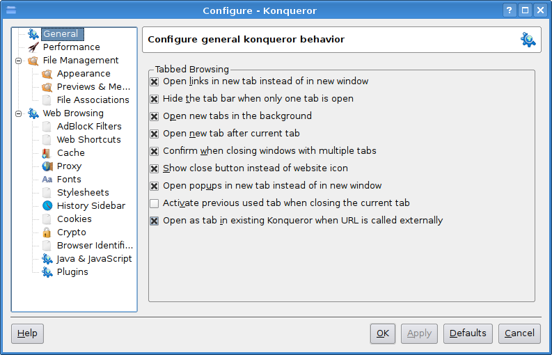Open the Cache settings page
Image resolution: width=552 pixels, height=355 pixels.
pyautogui.click(x=71, y=153)
